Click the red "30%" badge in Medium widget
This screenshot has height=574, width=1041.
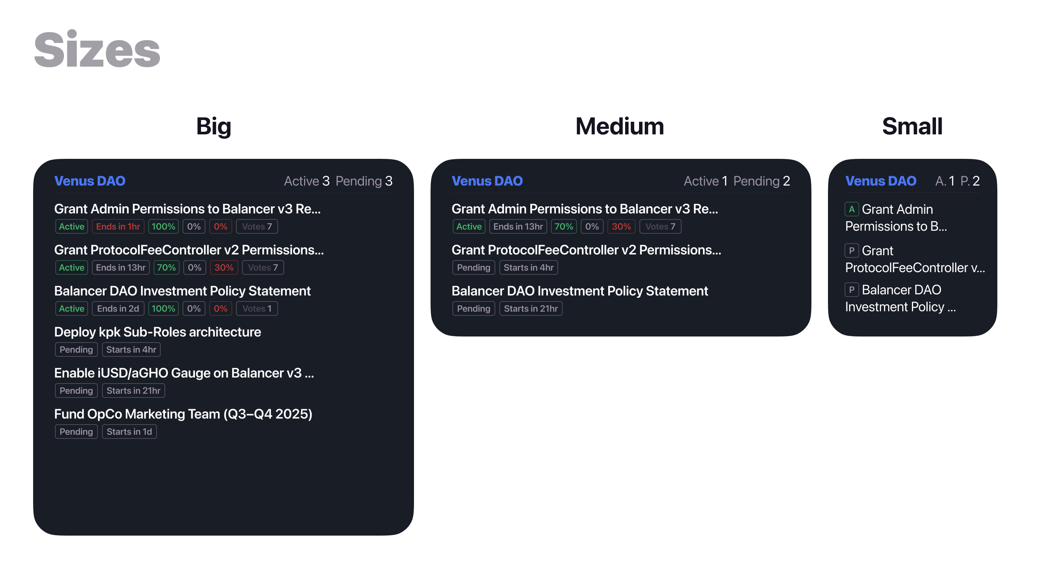[x=621, y=226]
